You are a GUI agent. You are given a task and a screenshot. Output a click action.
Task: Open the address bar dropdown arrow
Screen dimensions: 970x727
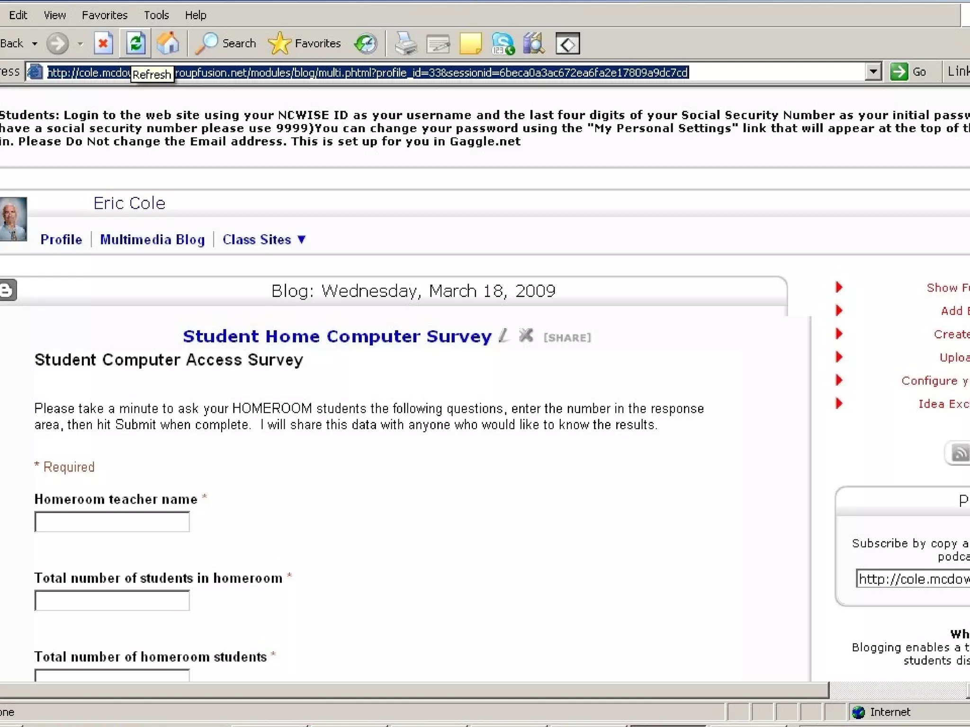[873, 72]
